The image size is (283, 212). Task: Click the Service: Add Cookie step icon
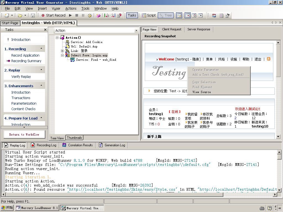pyautogui.click(x=67, y=42)
